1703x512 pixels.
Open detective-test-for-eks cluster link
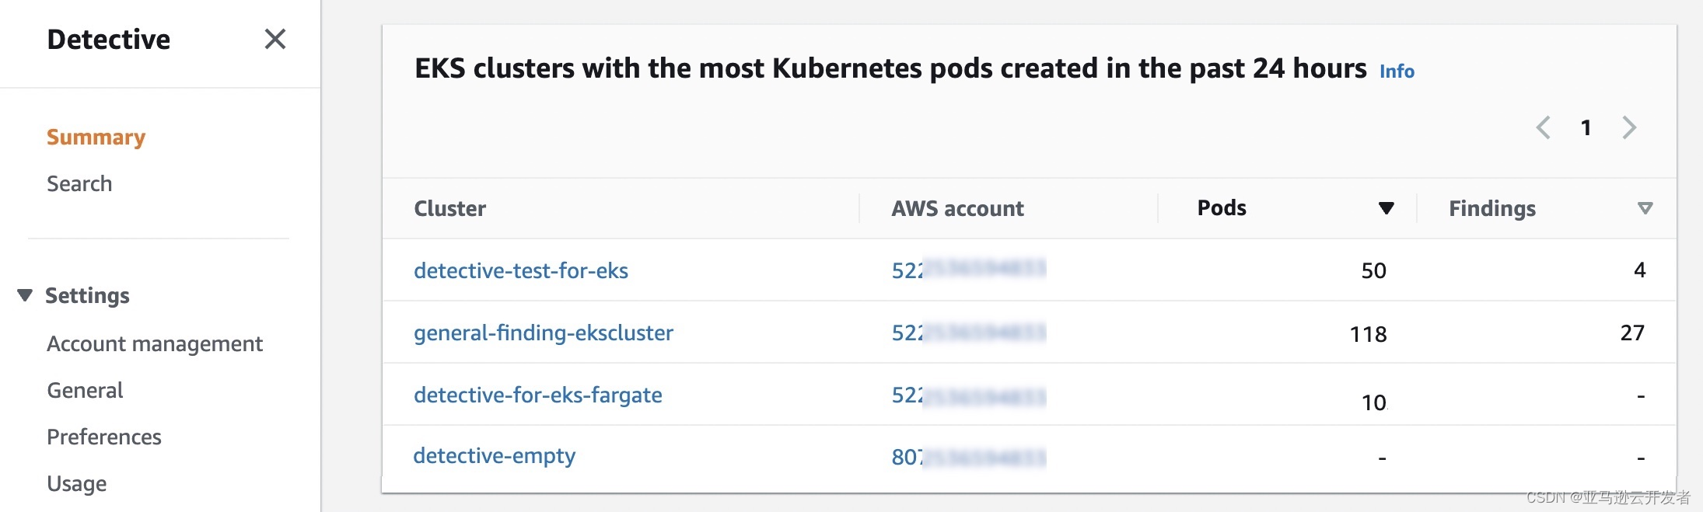pos(521,270)
